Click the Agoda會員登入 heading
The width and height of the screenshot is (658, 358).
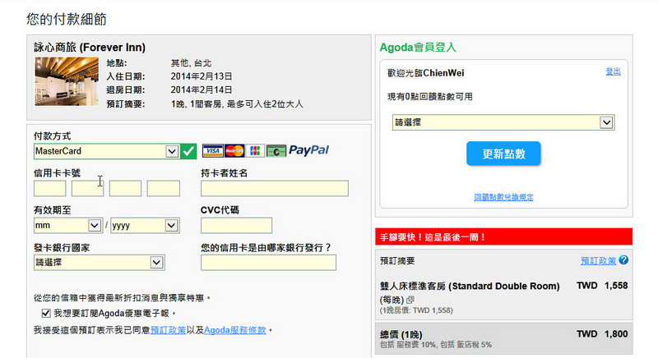tap(418, 48)
